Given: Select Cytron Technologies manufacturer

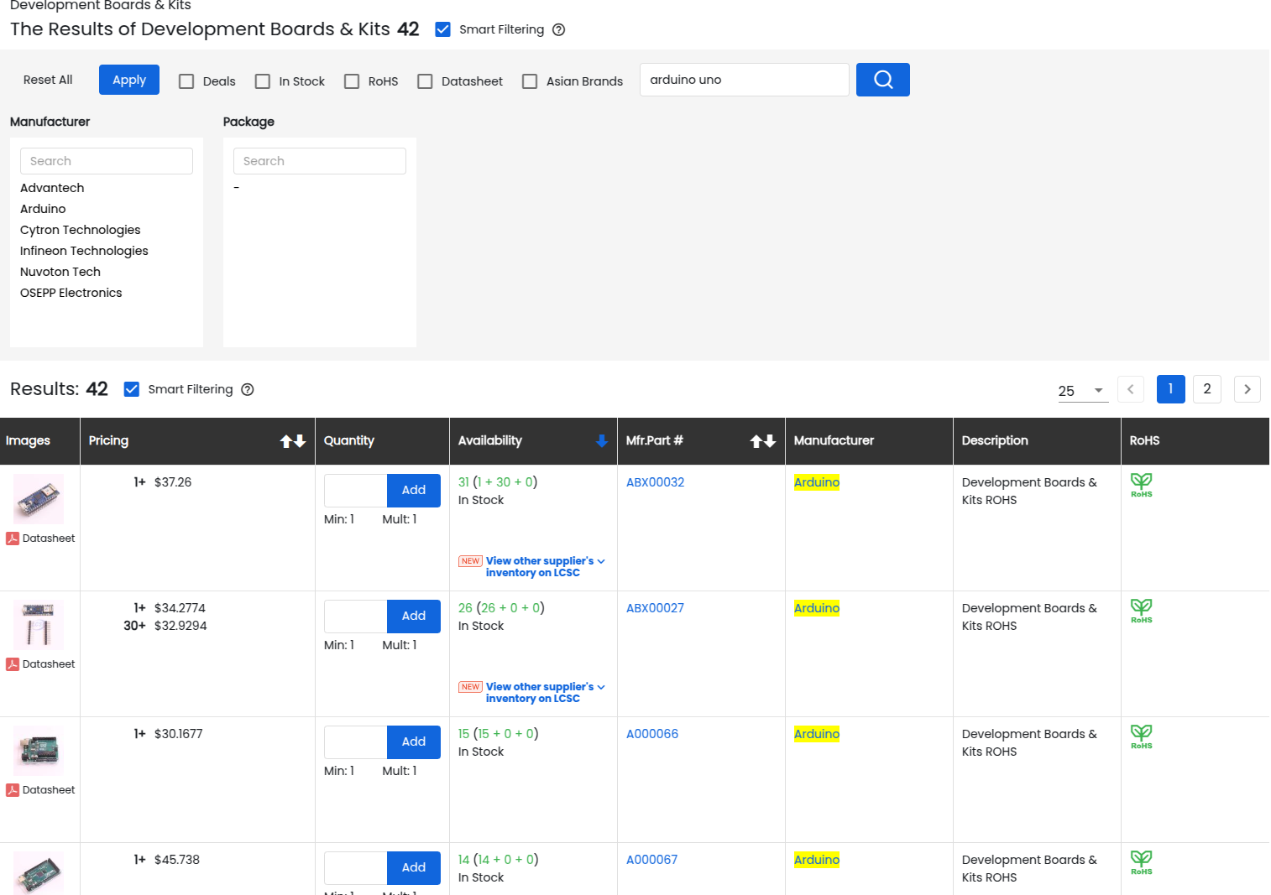Looking at the screenshot, I should click(81, 230).
